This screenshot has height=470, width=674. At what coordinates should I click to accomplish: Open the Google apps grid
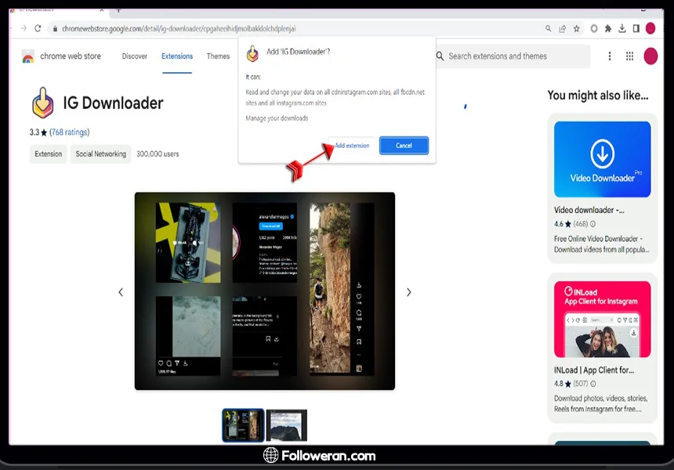tap(629, 56)
